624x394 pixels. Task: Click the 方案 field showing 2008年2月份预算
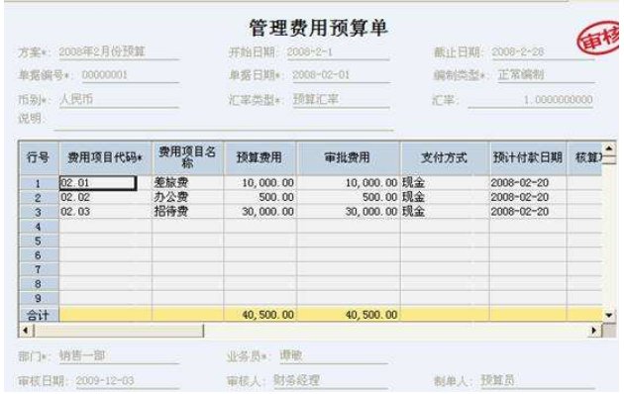[119, 52]
